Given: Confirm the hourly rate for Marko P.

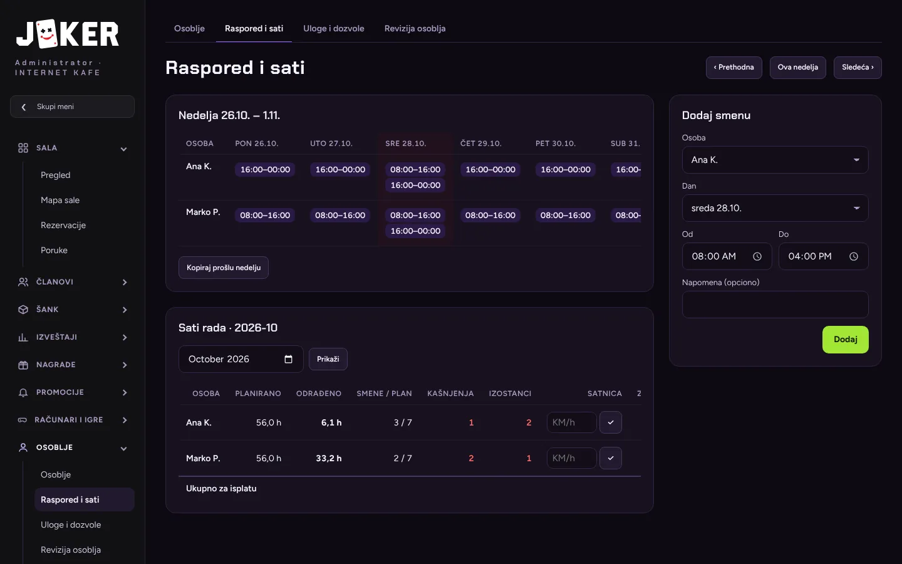Looking at the screenshot, I should coord(611,458).
